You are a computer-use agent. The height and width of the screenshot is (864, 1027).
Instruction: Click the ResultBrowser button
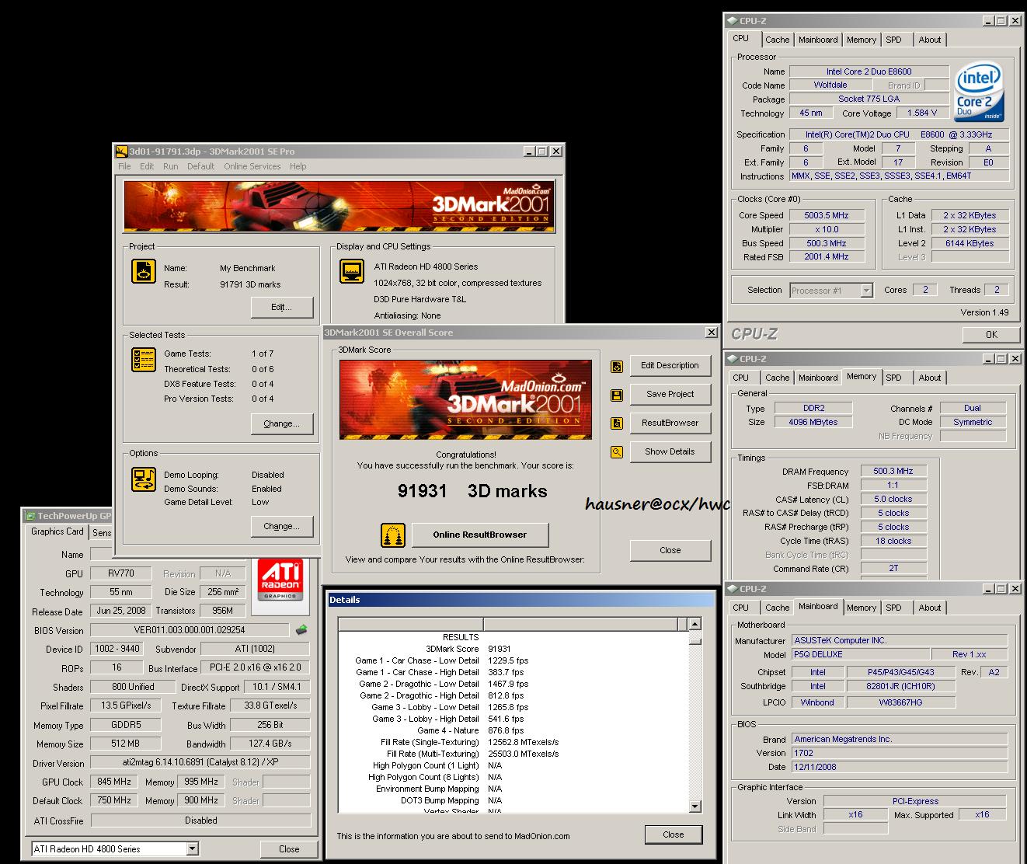click(670, 423)
